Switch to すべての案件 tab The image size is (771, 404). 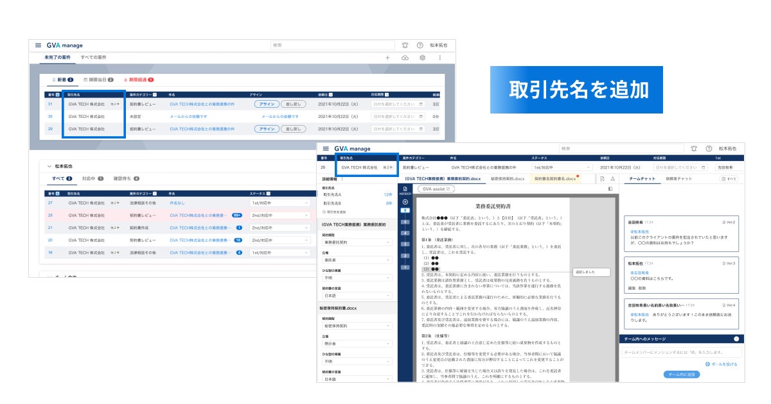point(94,58)
